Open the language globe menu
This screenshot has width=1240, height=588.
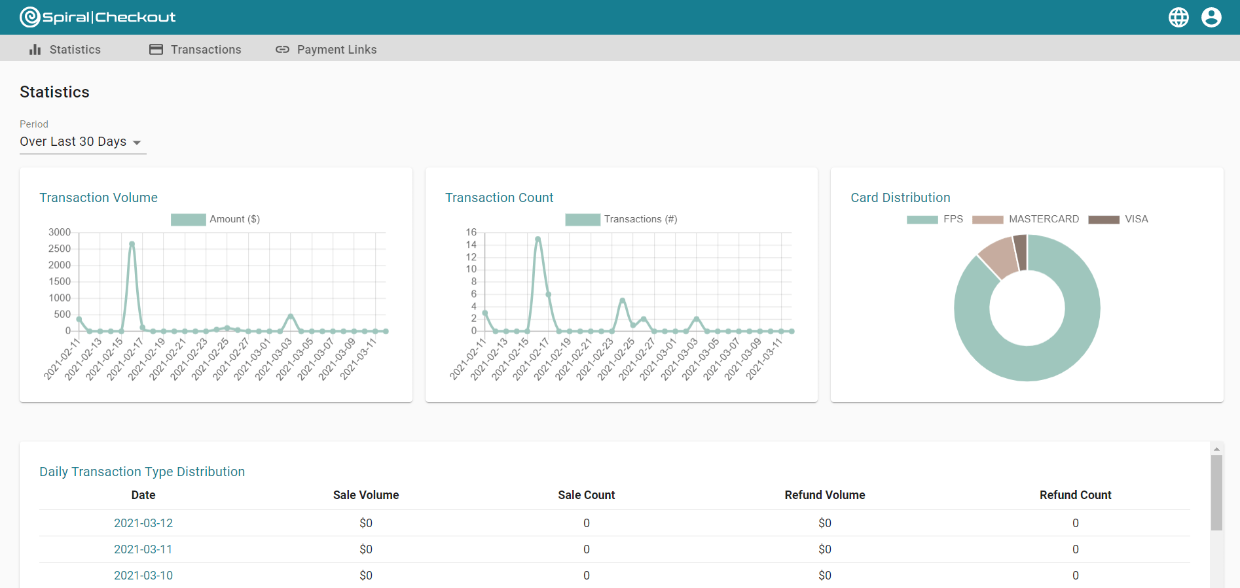pos(1178,17)
